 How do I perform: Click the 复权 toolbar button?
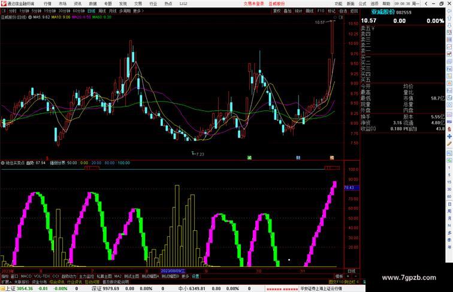[277, 11]
